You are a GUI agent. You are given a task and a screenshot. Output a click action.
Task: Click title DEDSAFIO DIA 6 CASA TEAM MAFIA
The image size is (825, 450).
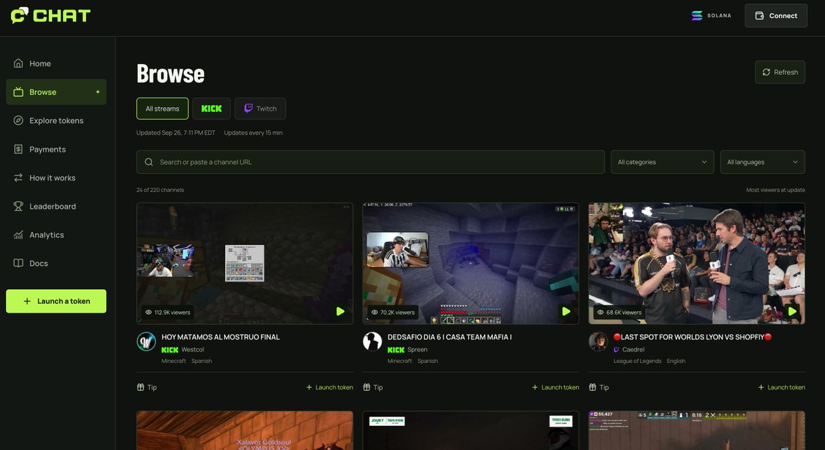tap(450, 337)
